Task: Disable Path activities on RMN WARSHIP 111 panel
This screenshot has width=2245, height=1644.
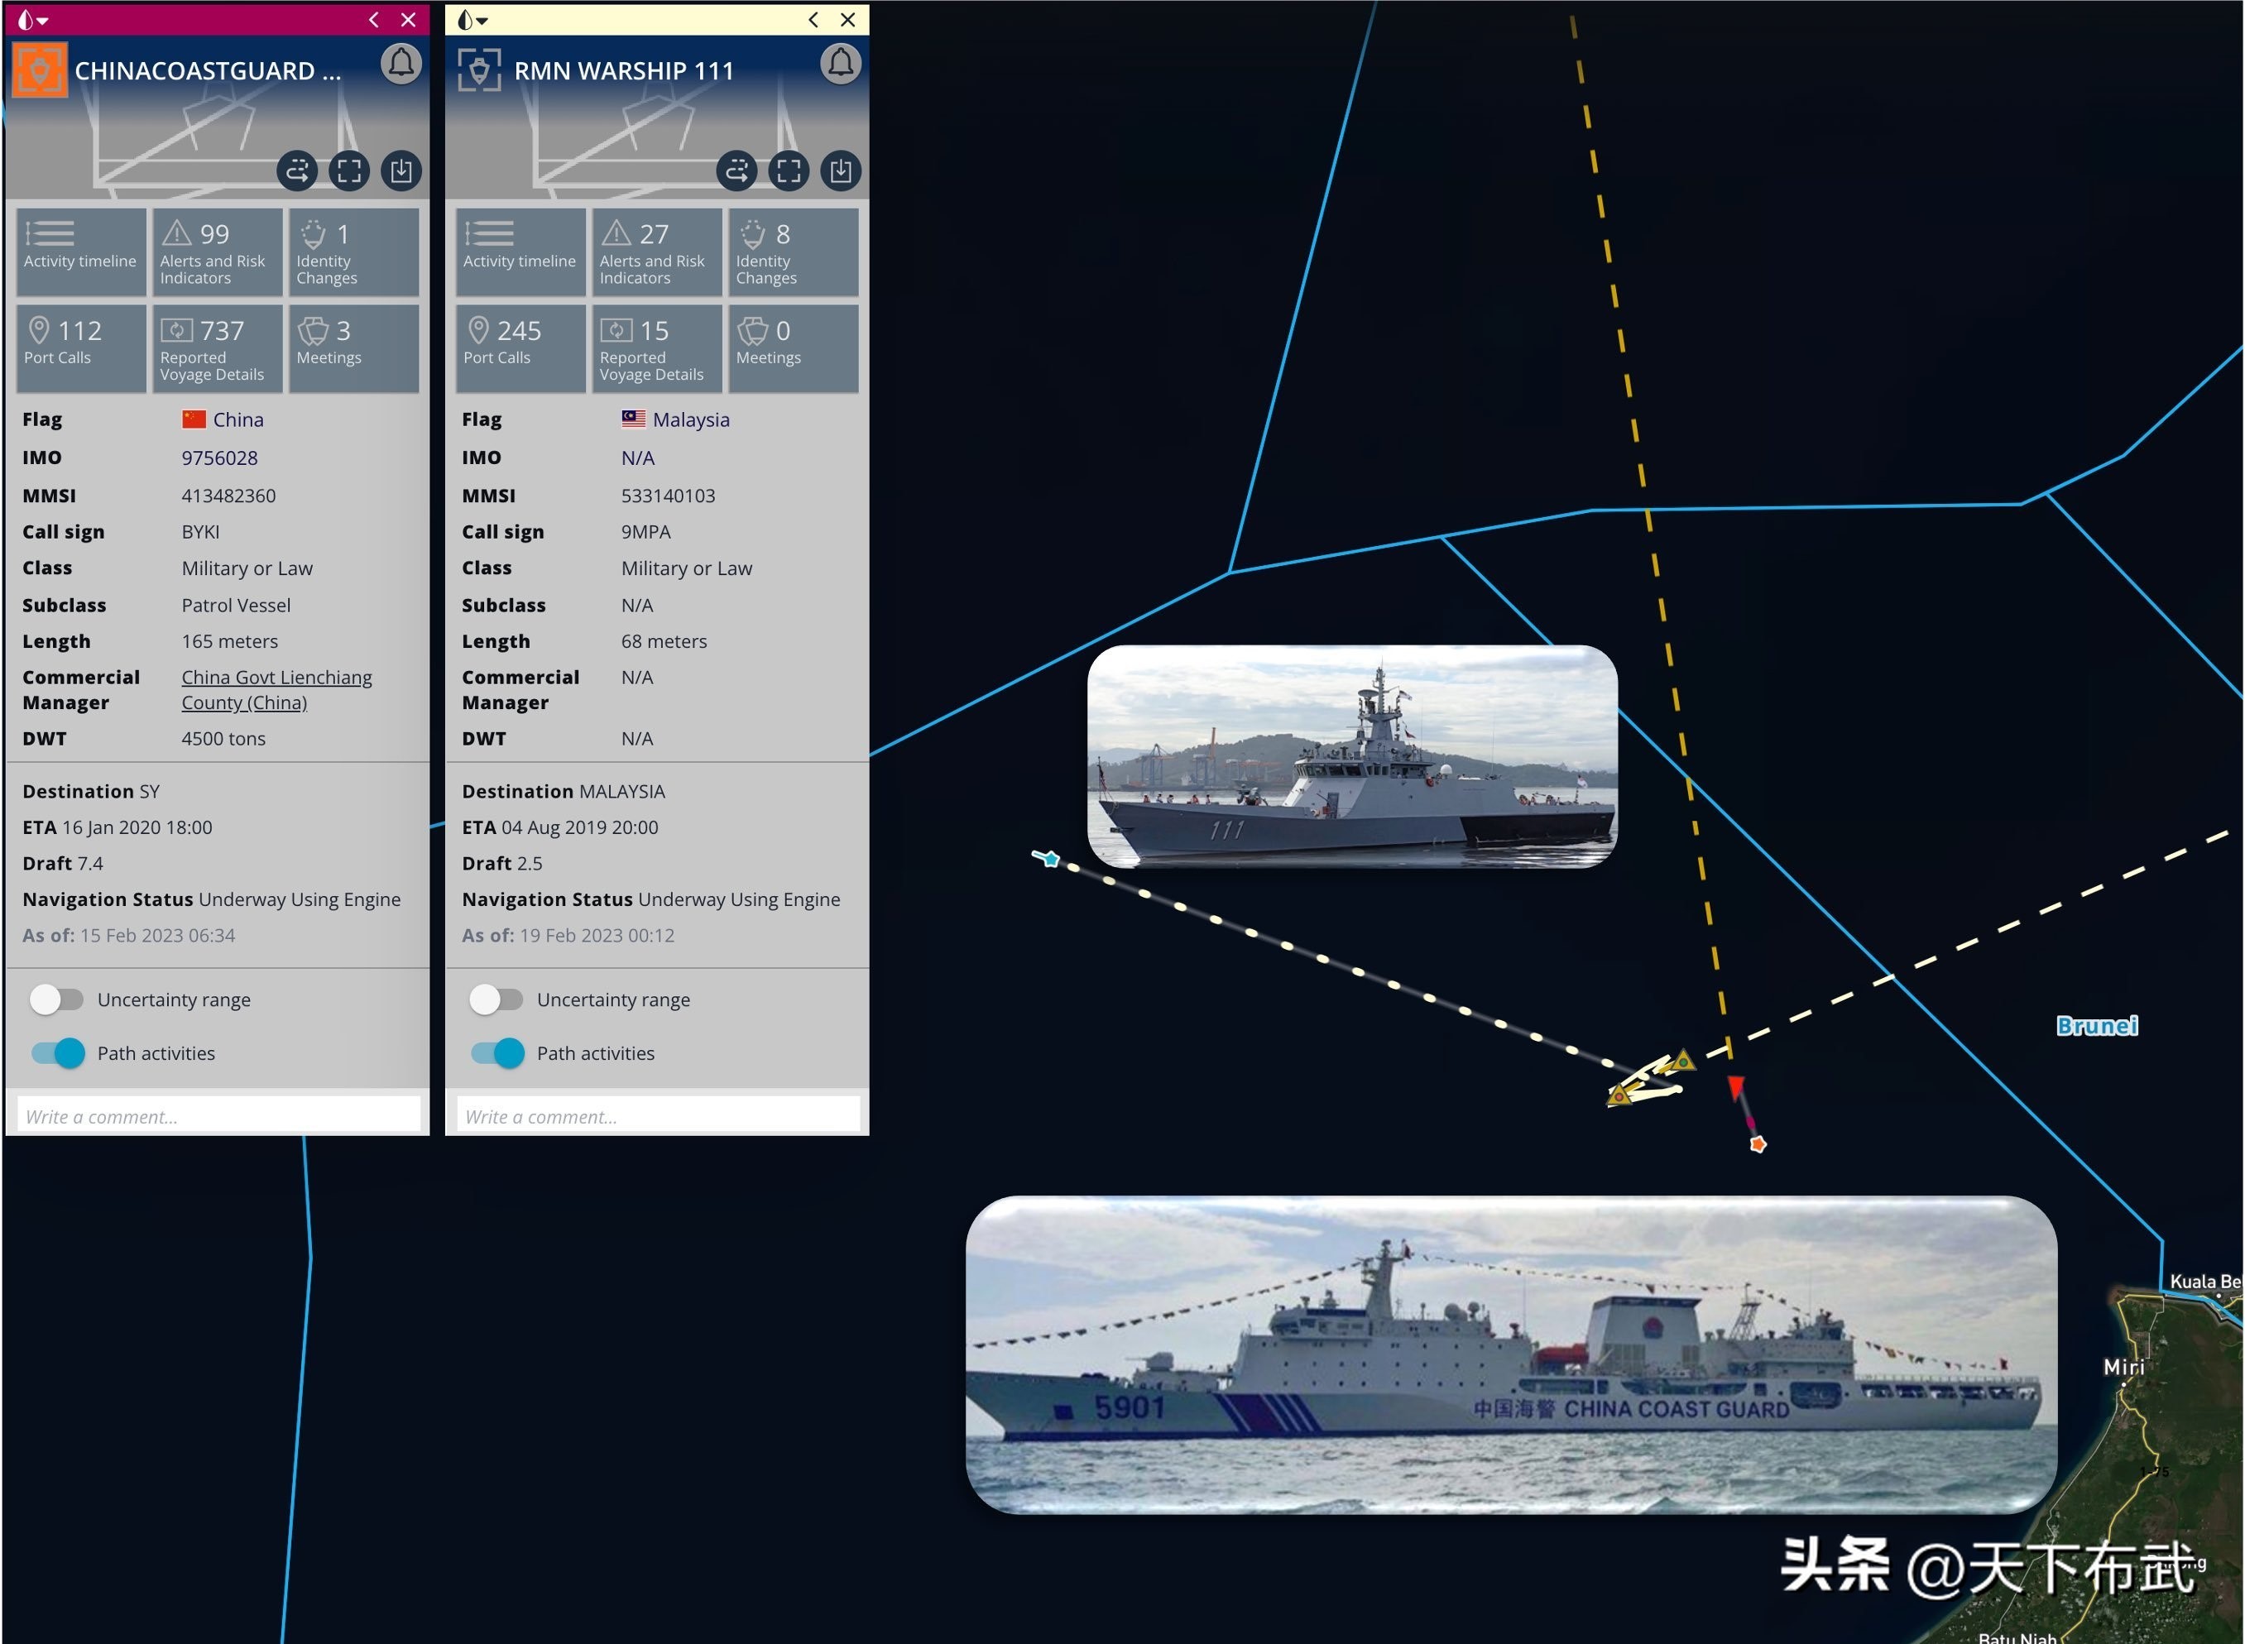Action: (x=496, y=1053)
